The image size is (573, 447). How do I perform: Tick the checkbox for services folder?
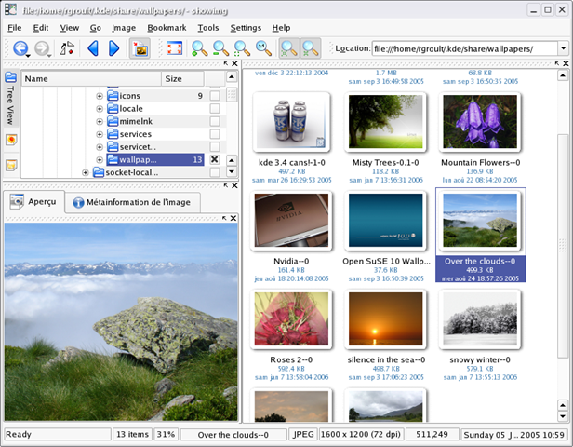tap(215, 134)
